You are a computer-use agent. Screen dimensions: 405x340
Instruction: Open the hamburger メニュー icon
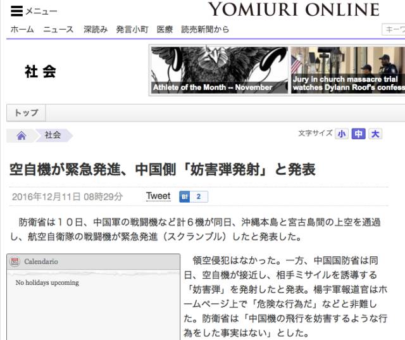[17, 11]
